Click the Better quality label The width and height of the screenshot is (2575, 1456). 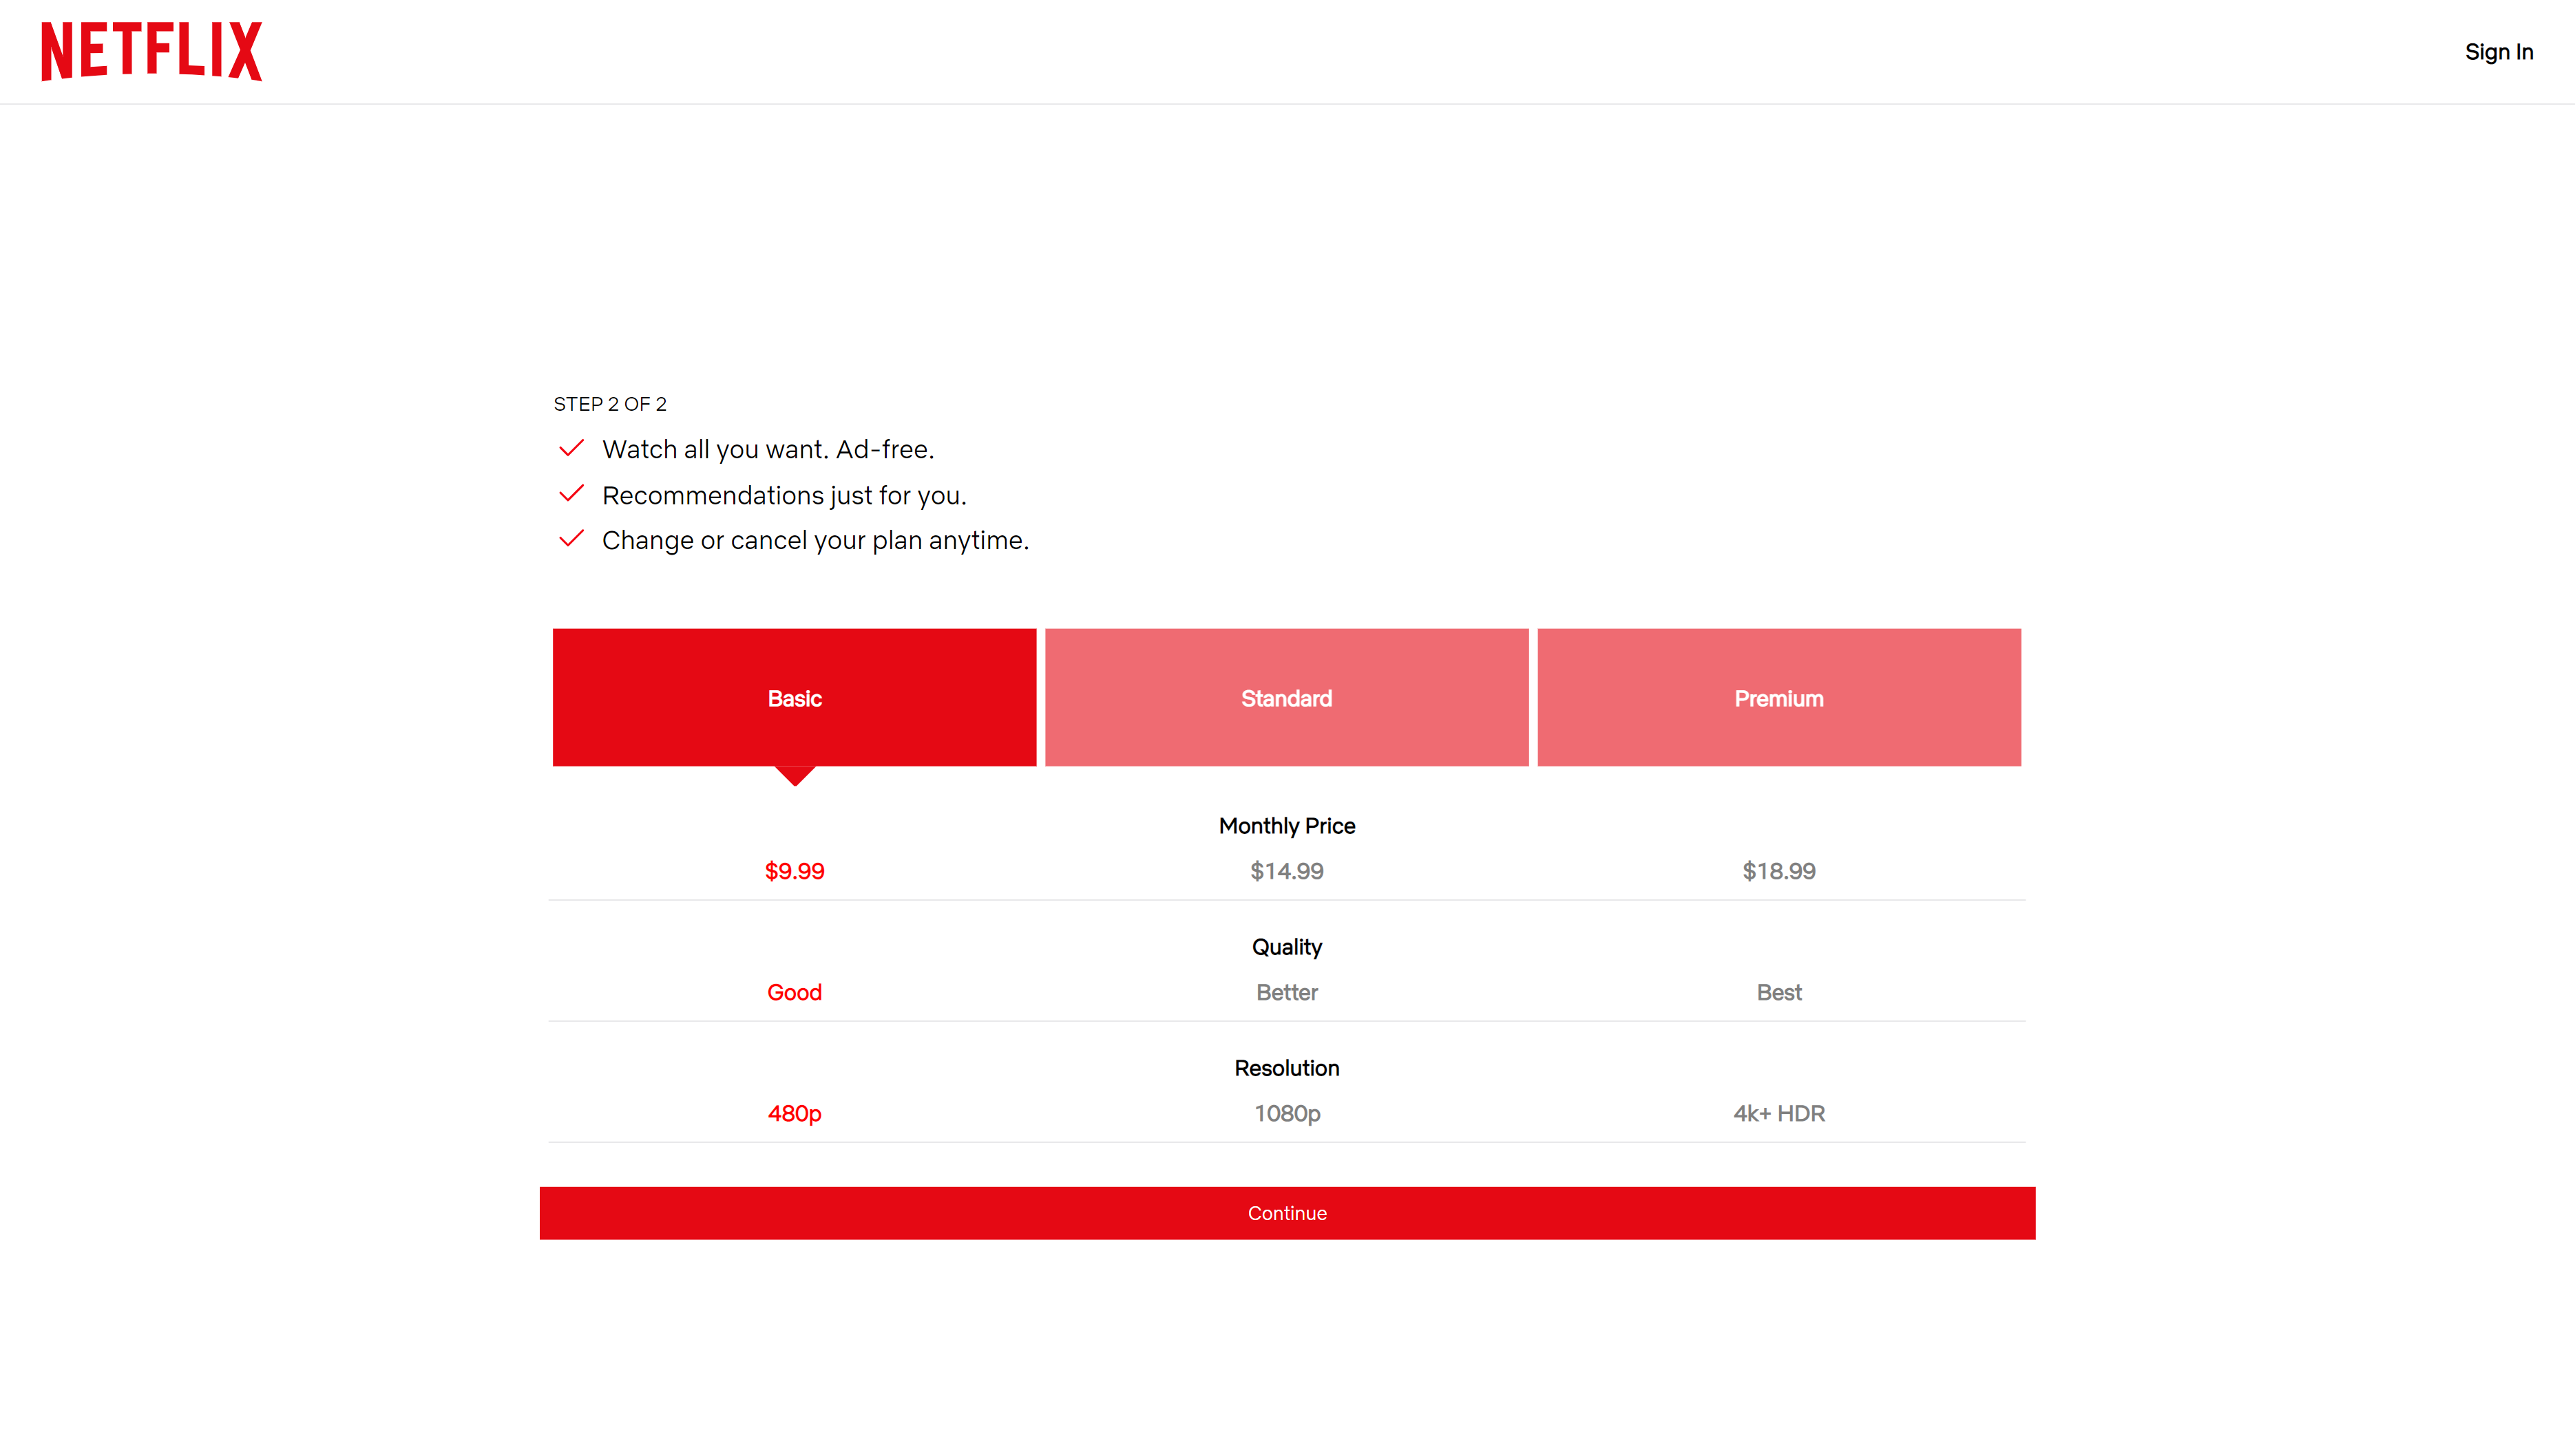[1287, 992]
